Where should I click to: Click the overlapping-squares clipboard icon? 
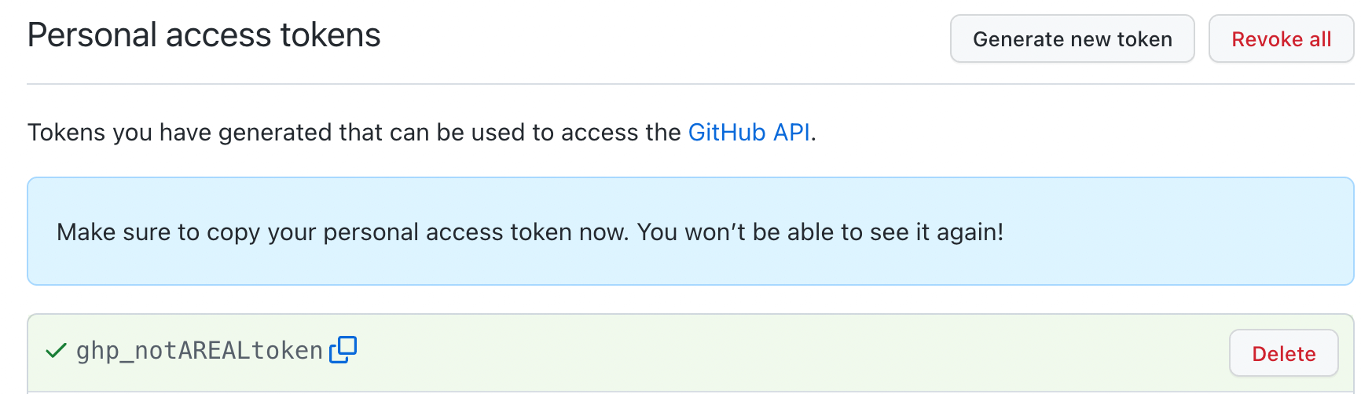343,350
